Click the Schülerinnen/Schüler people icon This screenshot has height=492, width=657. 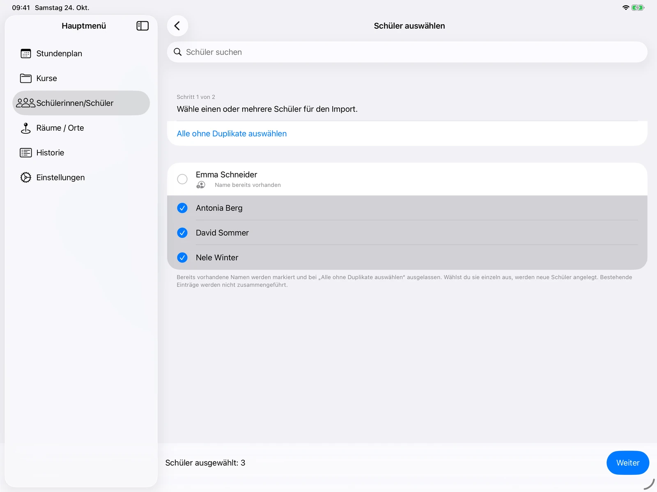[25, 103]
